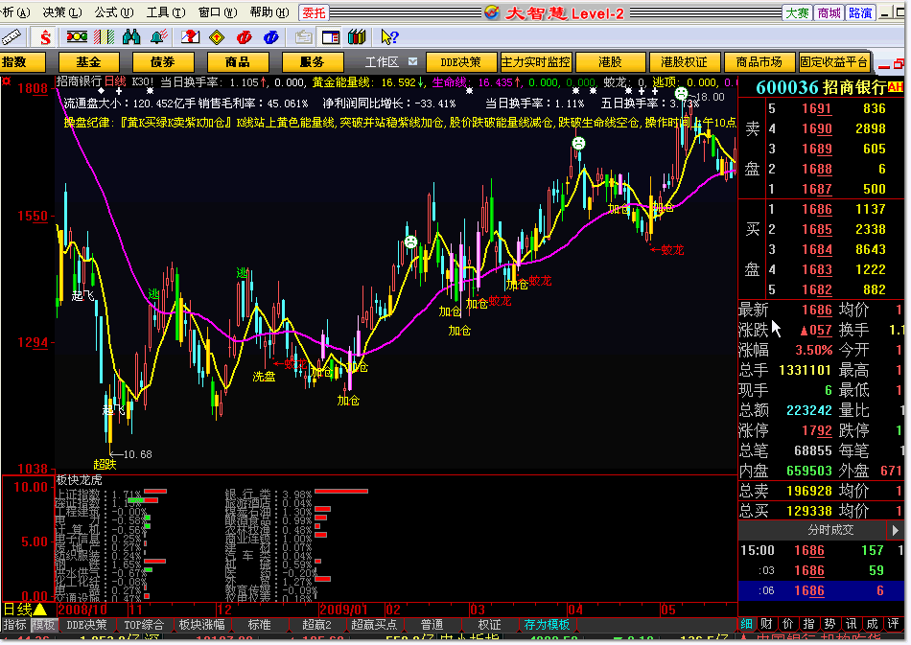Expand the 工作区 dropdown arrow
Viewport: 911px width, 645px height.
(x=412, y=61)
